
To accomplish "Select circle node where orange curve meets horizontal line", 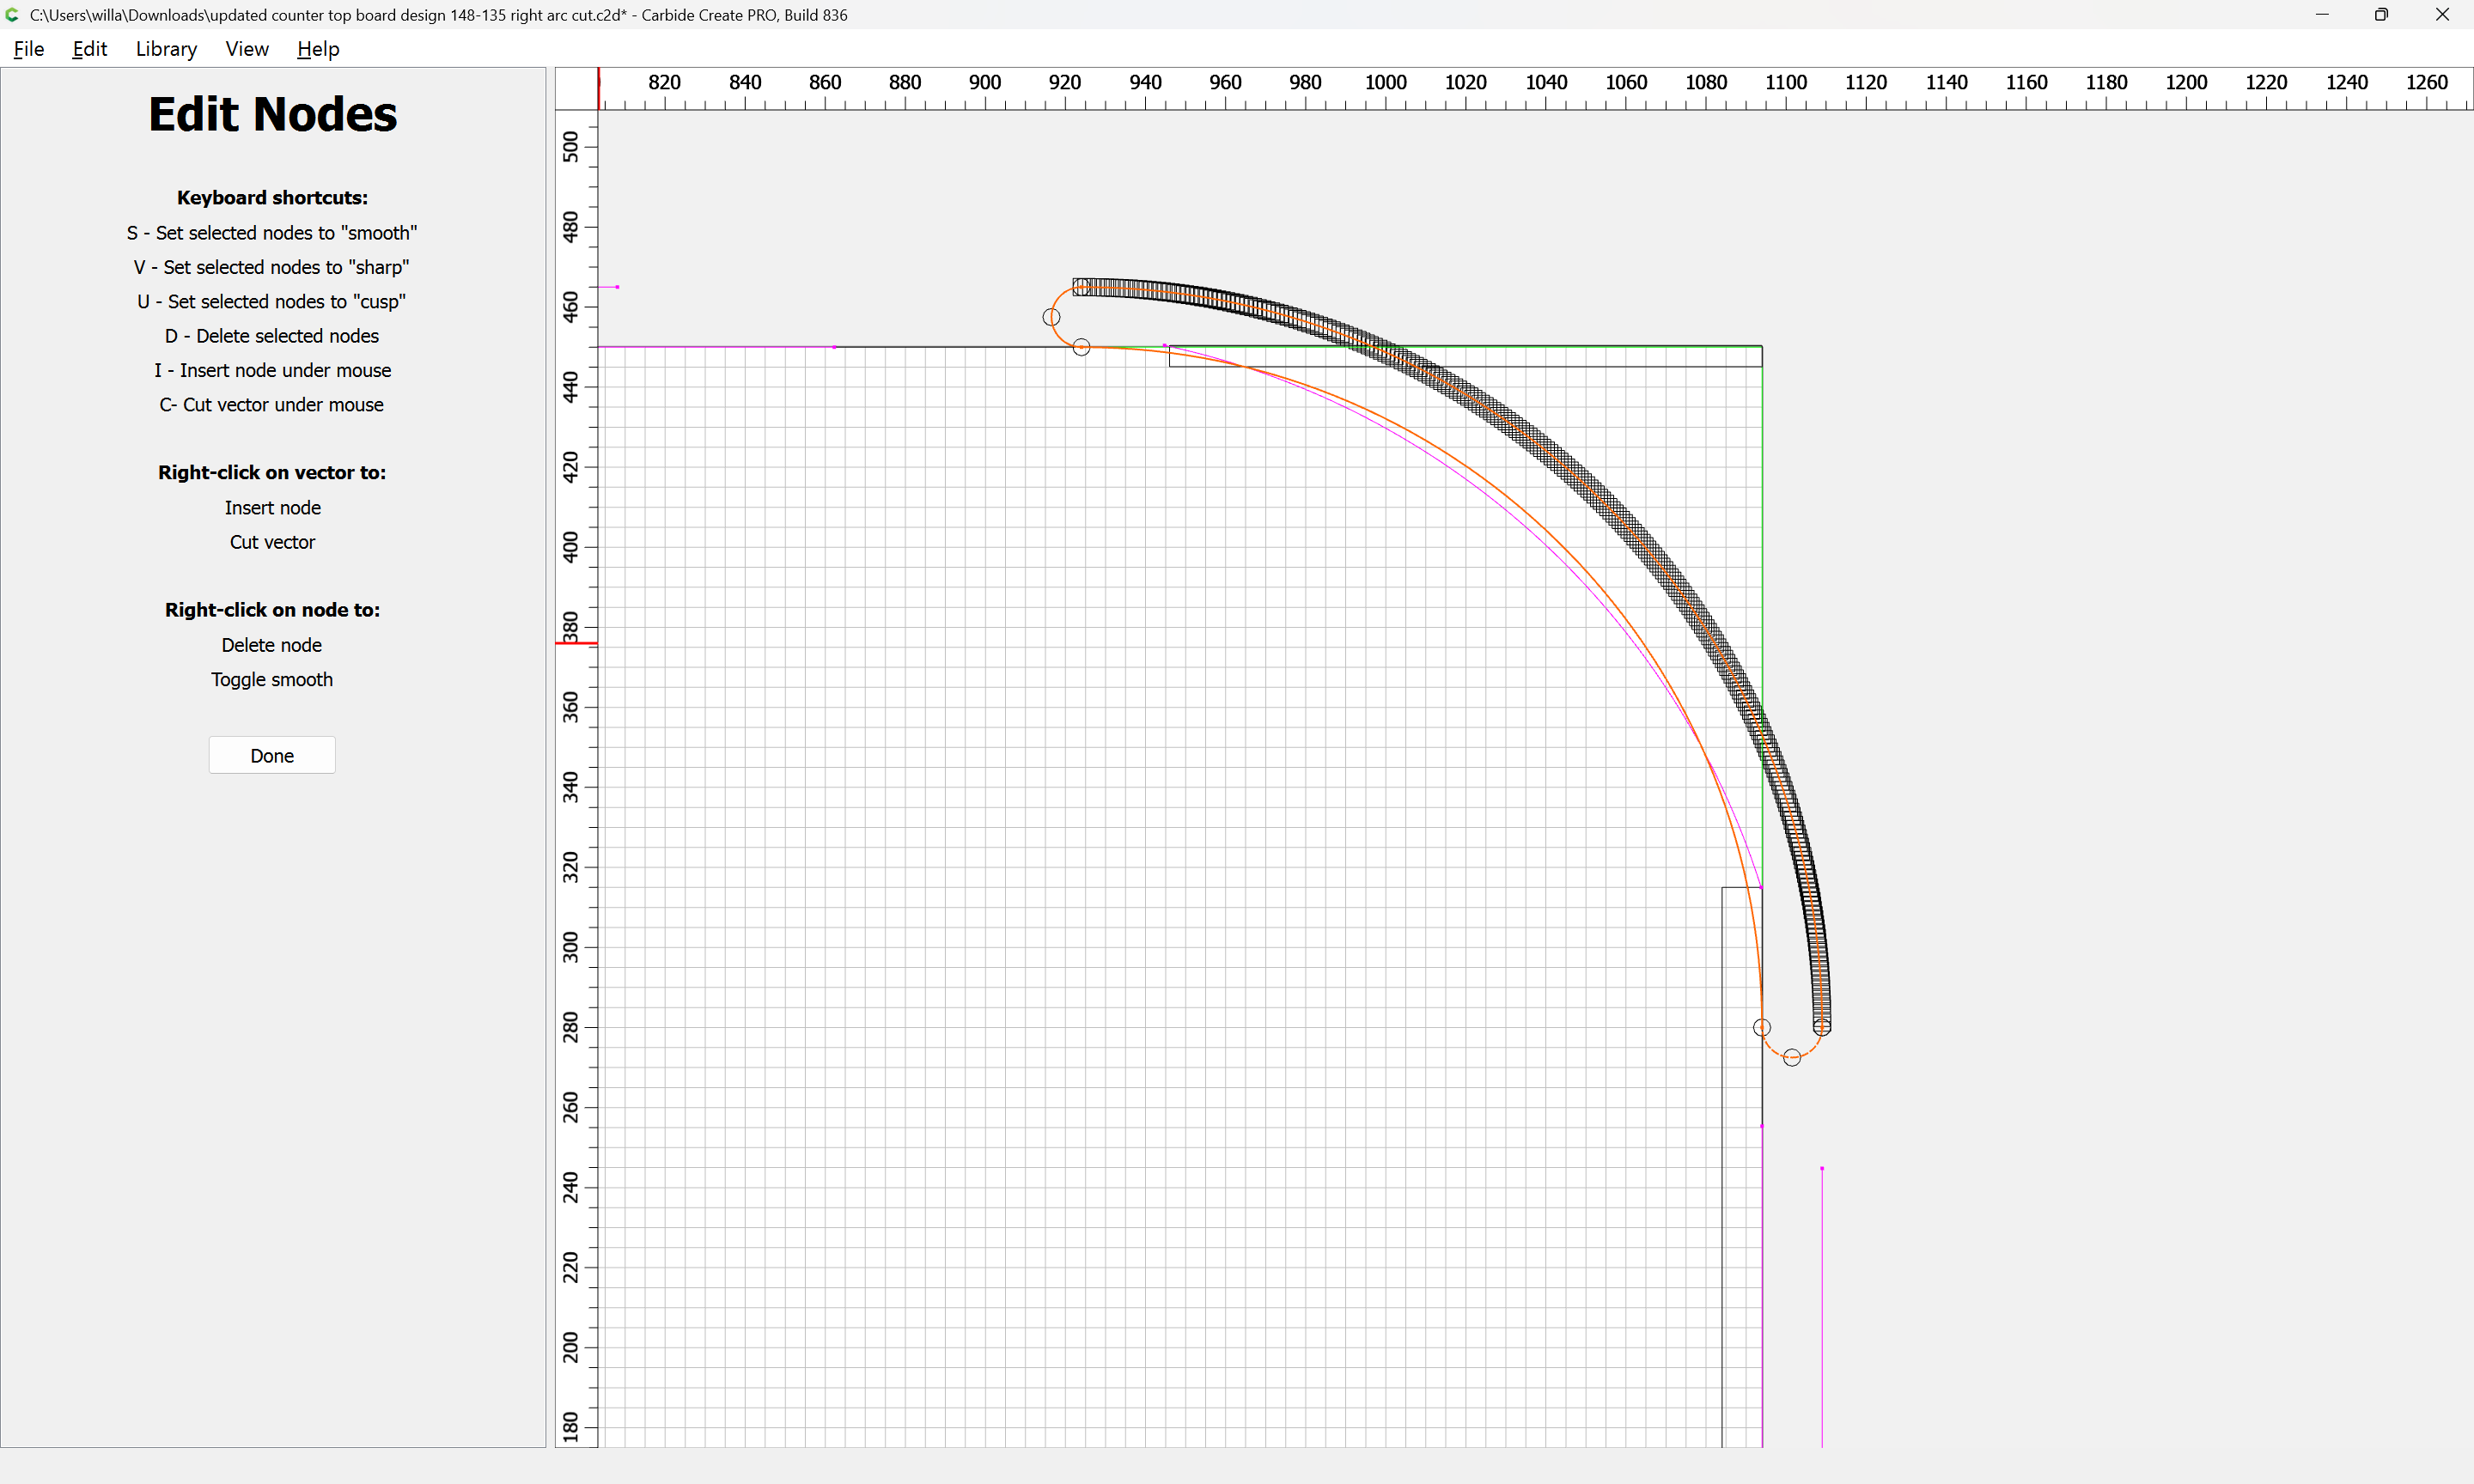I will [x=1081, y=347].
